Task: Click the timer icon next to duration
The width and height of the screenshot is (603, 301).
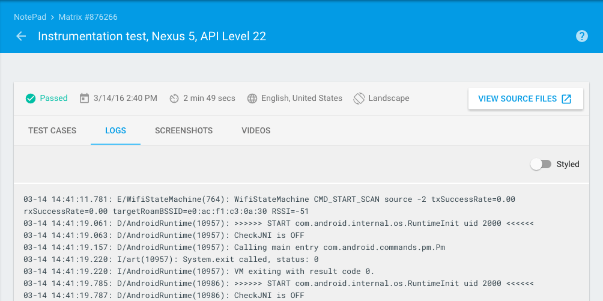Action: 174,99
